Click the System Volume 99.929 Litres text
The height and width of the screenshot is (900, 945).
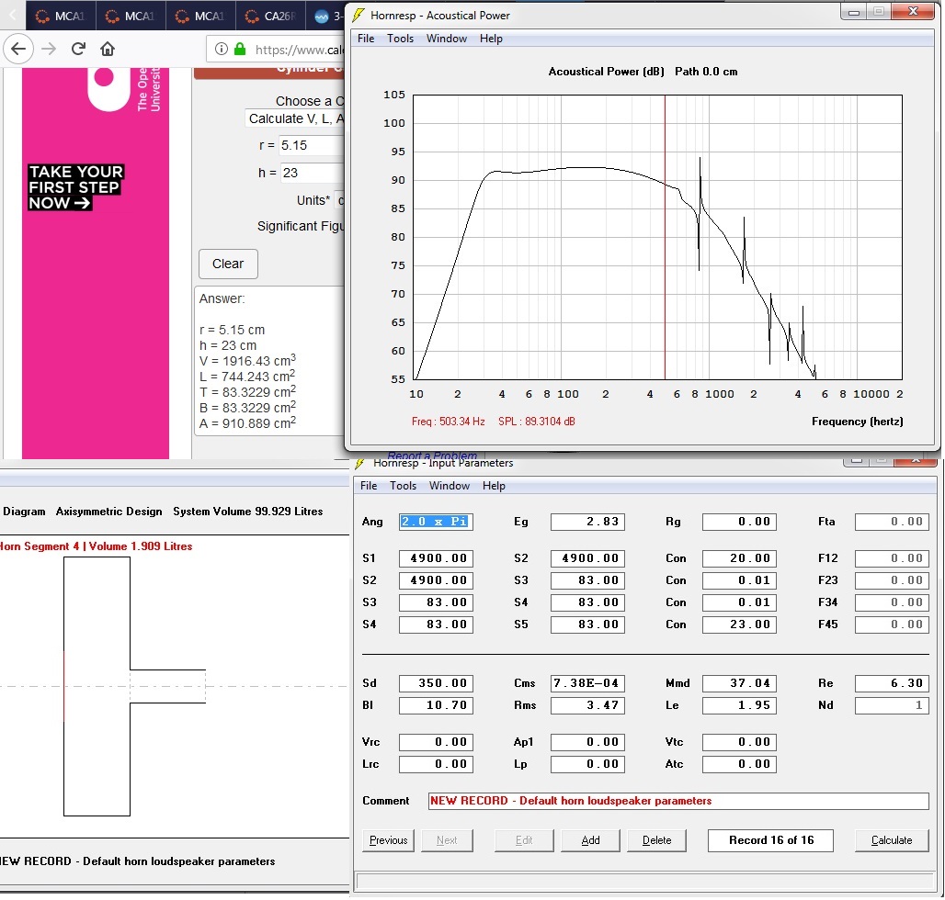[x=247, y=512]
